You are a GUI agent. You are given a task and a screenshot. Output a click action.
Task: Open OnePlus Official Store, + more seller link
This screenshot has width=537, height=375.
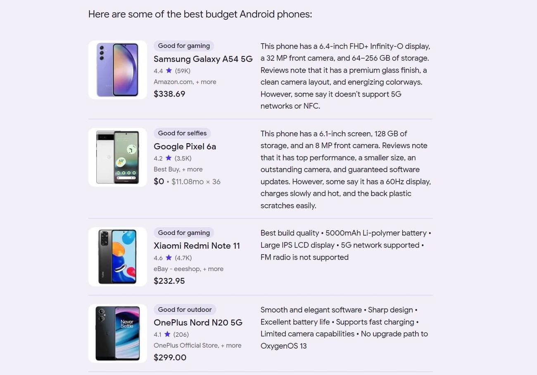click(x=197, y=345)
